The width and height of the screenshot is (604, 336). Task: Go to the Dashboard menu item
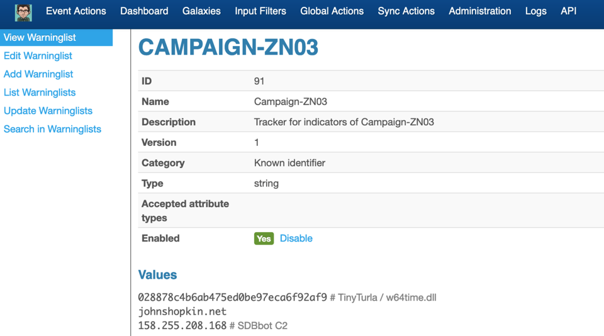click(x=144, y=11)
